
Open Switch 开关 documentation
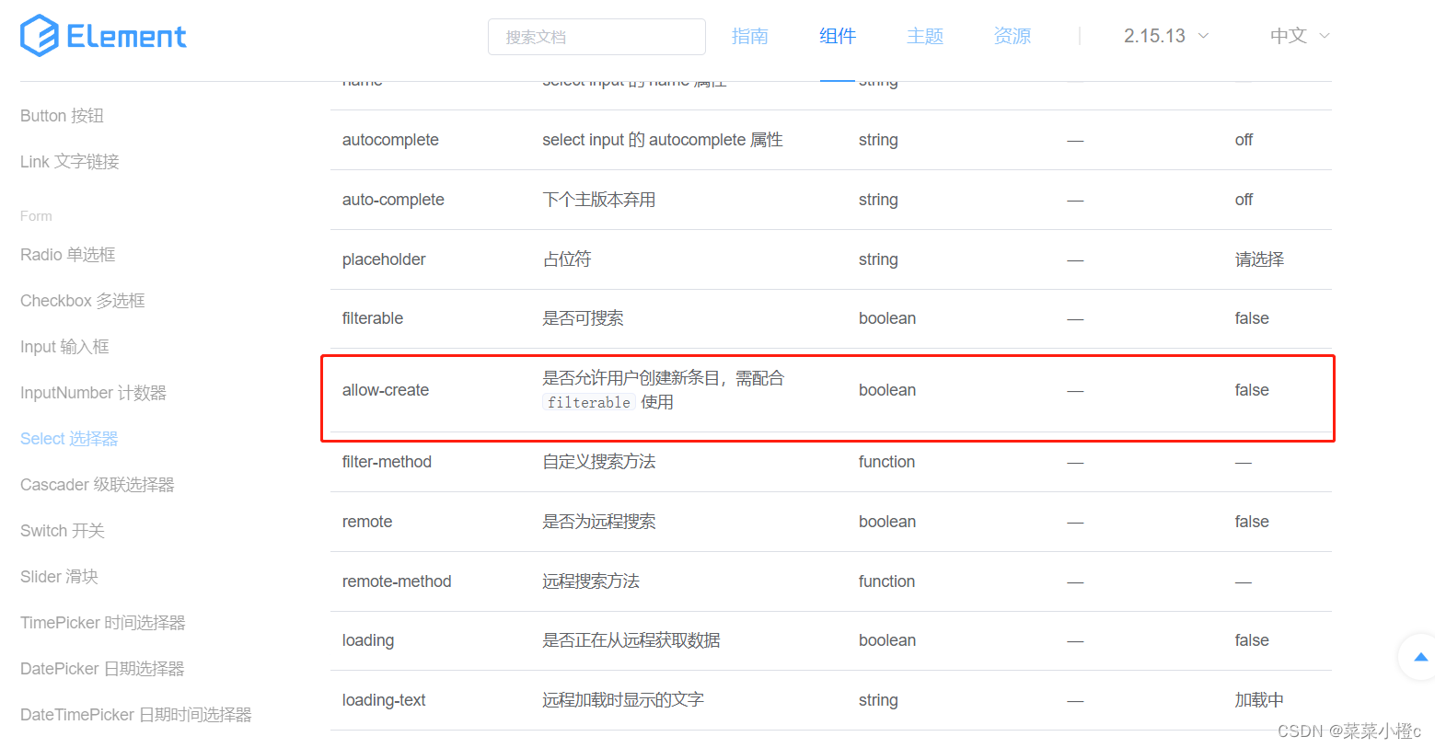62,530
